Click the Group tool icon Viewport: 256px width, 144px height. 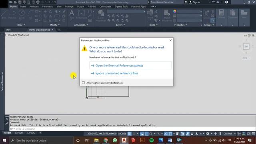pyautogui.click(x=206, y=14)
